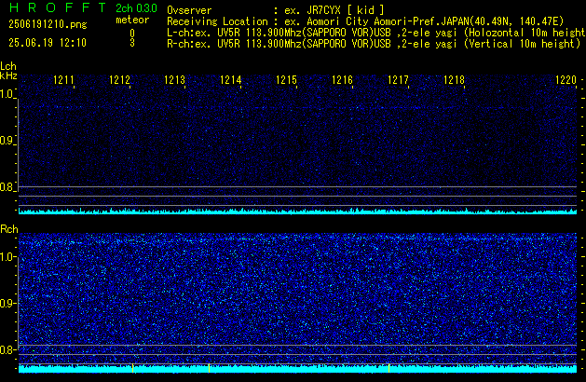This screenshot has width=586, height=382.
Task: Click the Rch 1.0 kHz axis label
Action: pyautogui.click(x=7, y=257)
